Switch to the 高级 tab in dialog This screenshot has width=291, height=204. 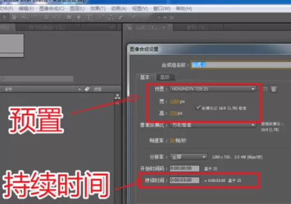pos(165,77)
